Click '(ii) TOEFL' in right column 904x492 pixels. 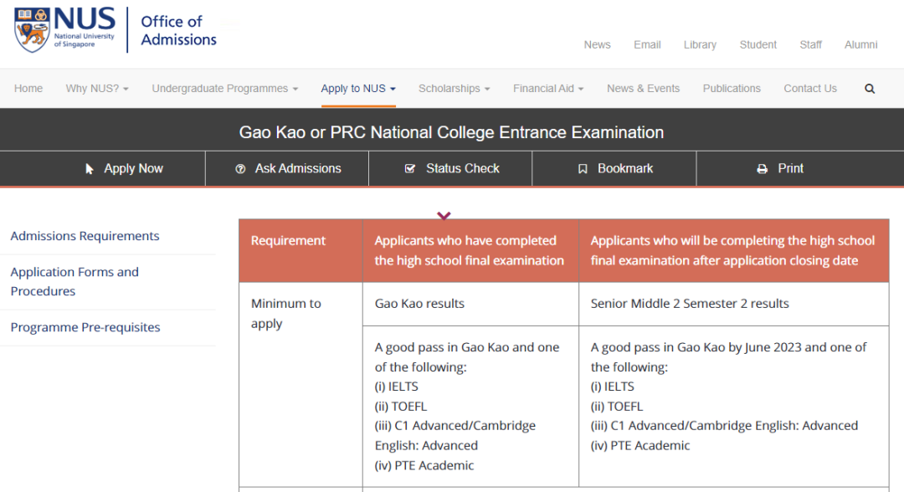(x=616, y=407)
